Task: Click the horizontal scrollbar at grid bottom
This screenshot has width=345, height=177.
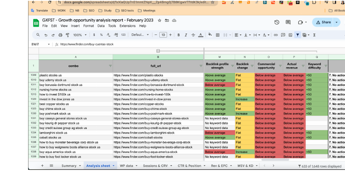Action: tap(275, 160)
